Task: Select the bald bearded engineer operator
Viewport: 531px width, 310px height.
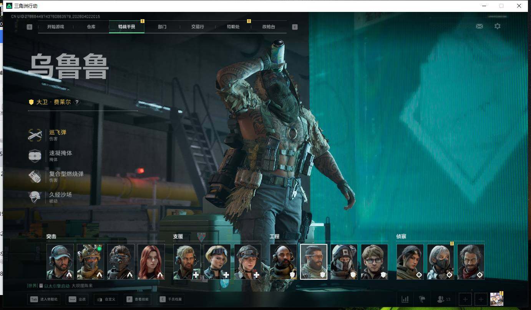Action: click(284, 262)
